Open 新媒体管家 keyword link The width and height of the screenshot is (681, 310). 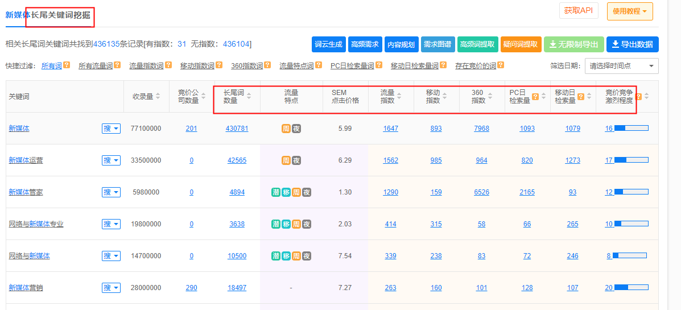[26, 192]
